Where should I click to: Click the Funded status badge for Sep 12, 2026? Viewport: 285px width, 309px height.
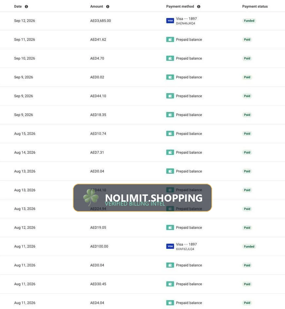249,21
